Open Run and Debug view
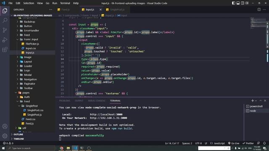Screen dimensions: 269x151 (x=5, y=40)
